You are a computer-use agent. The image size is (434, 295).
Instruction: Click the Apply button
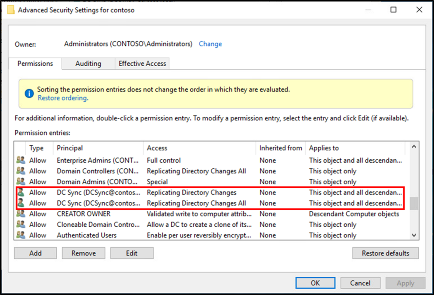pos(405,283)
